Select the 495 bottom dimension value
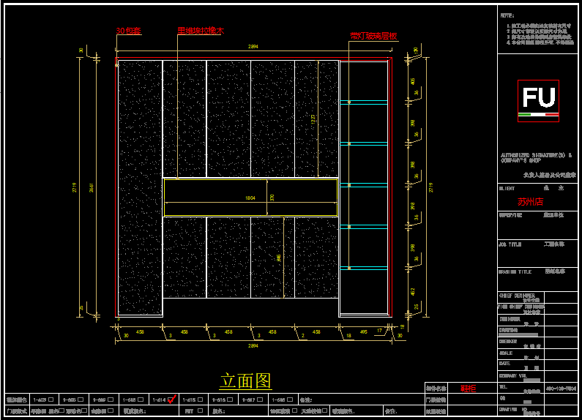The image size is (582, 420). pos(363,331)
